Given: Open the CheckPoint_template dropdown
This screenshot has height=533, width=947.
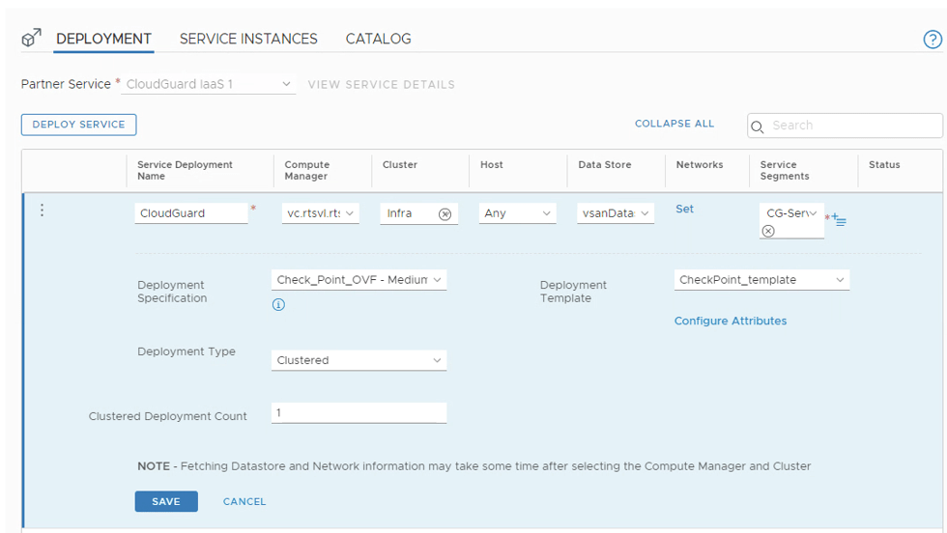Looking at the screenshot, I should coord(761,280).
